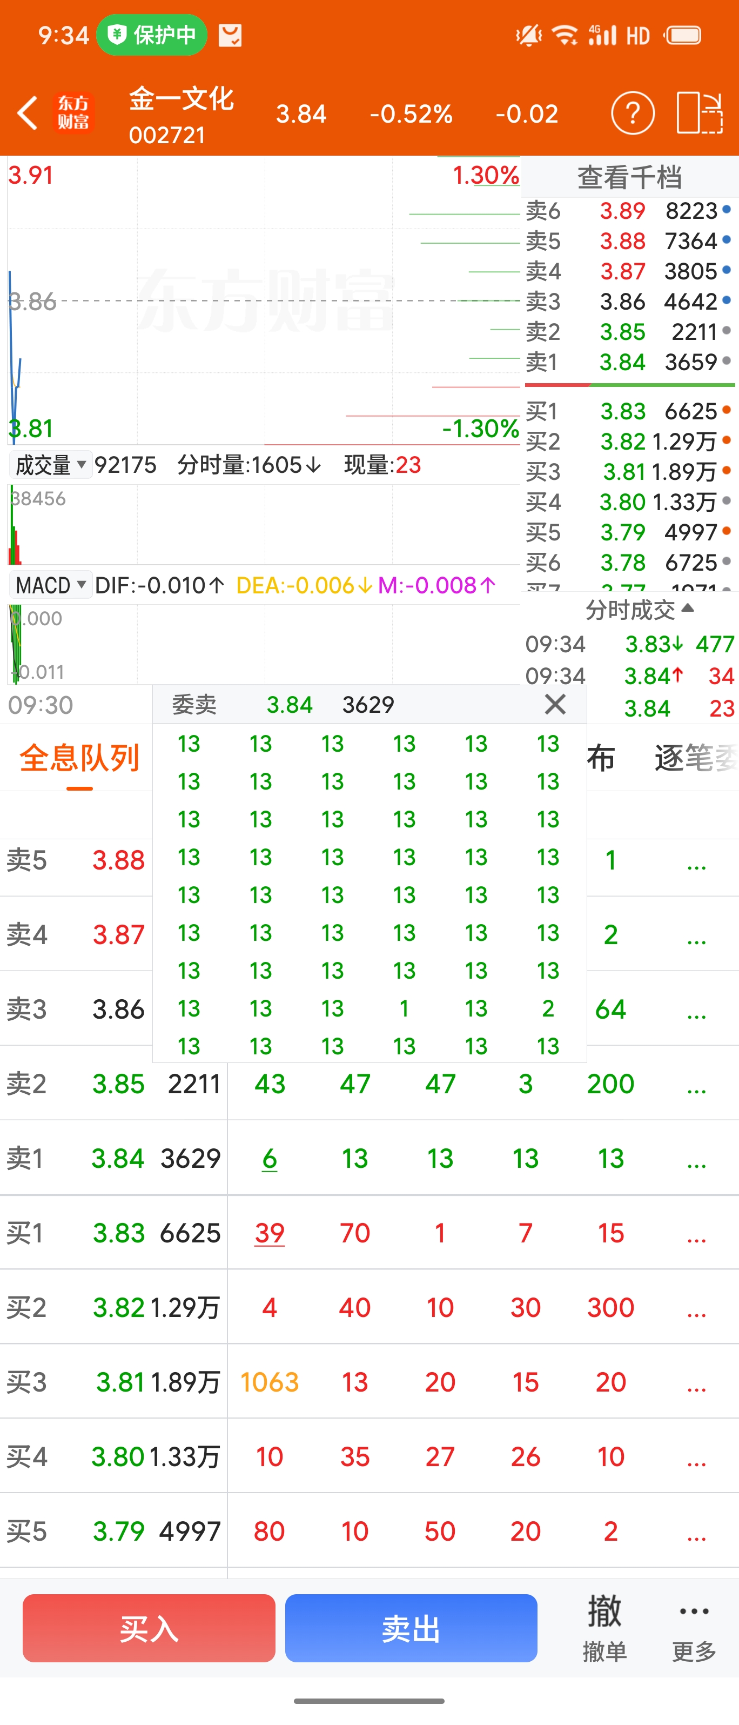The width and height of the screenshot is (739, 1725).
Task: Select 卖5 price 3.88 in top order book
Action: point(629,241)
